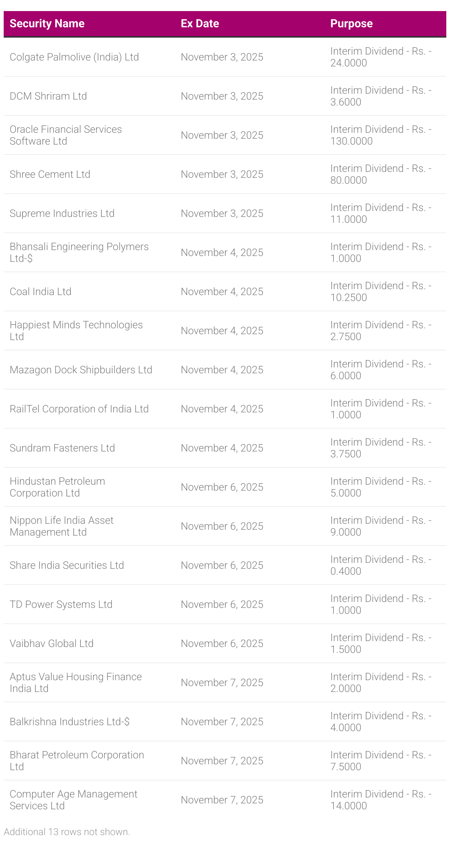
Task: Click RailTel Corporation of India Ltd
Action: 79,409
